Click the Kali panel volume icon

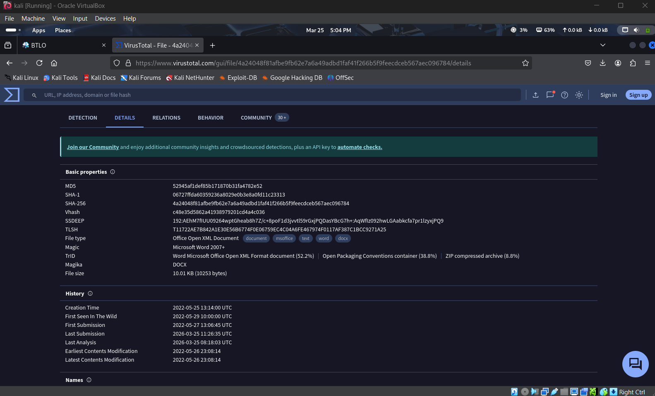tap(636, 30)
